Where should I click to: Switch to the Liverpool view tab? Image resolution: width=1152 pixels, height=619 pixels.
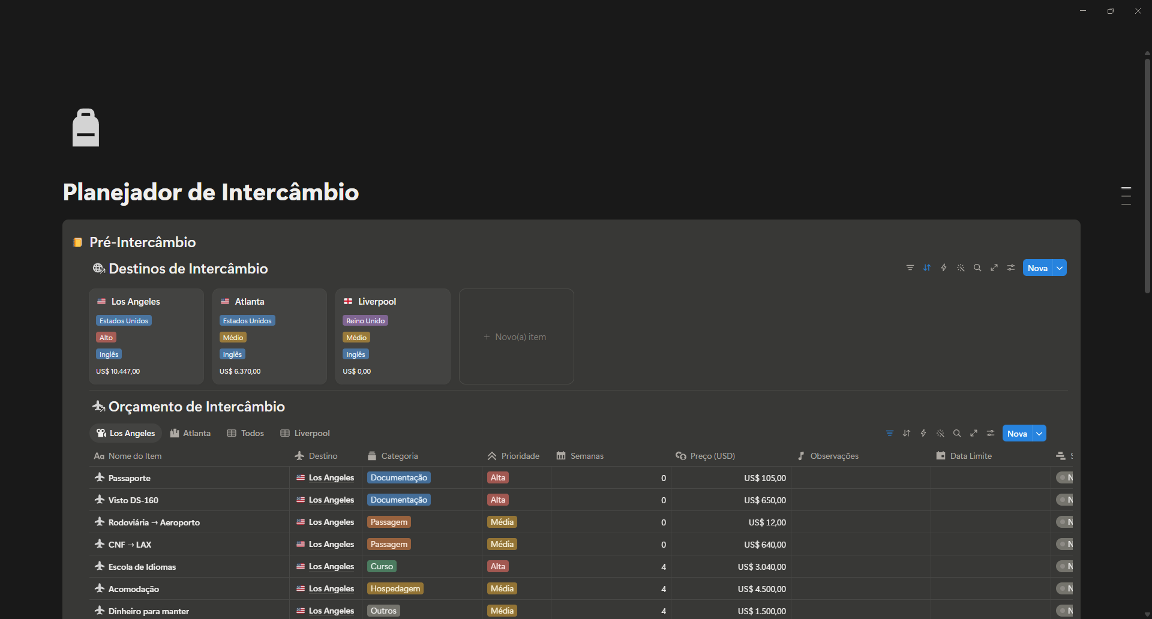coord(305,433)
